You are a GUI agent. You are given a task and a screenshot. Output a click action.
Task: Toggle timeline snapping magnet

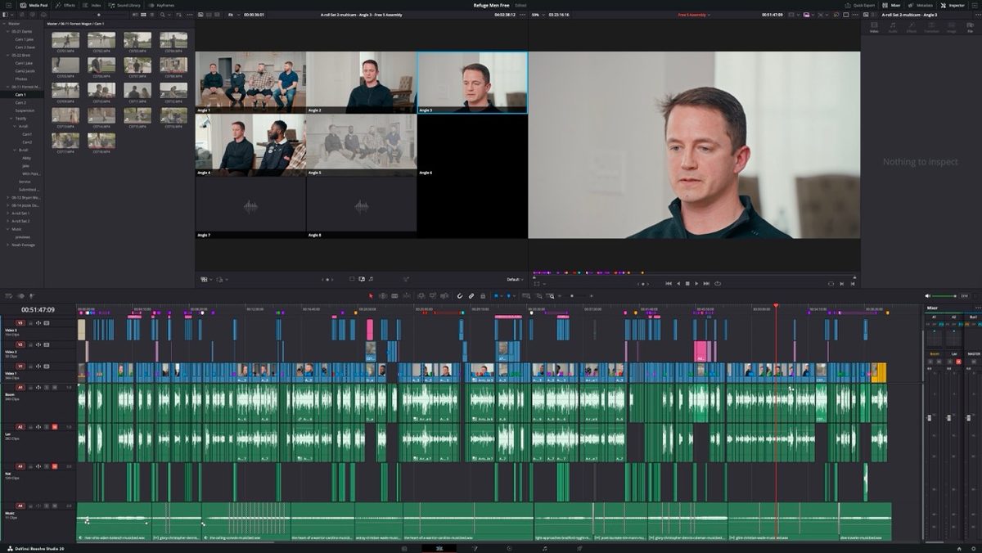[x=460, y=295]
